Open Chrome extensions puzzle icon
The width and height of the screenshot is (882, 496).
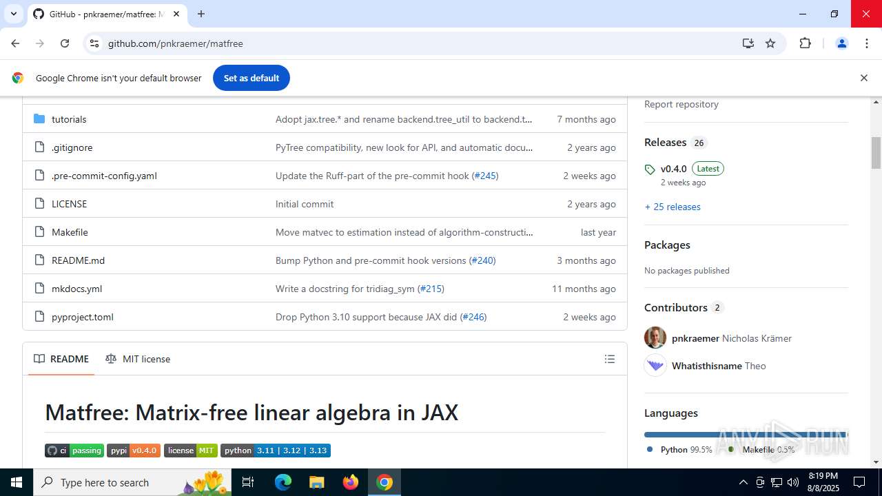click(x=805, y=43)
